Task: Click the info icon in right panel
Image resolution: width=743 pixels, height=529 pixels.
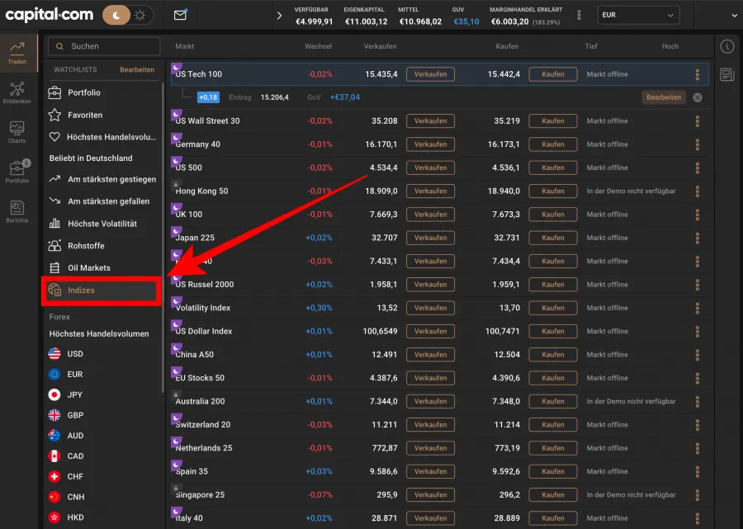Action: [x=727, y=46]
